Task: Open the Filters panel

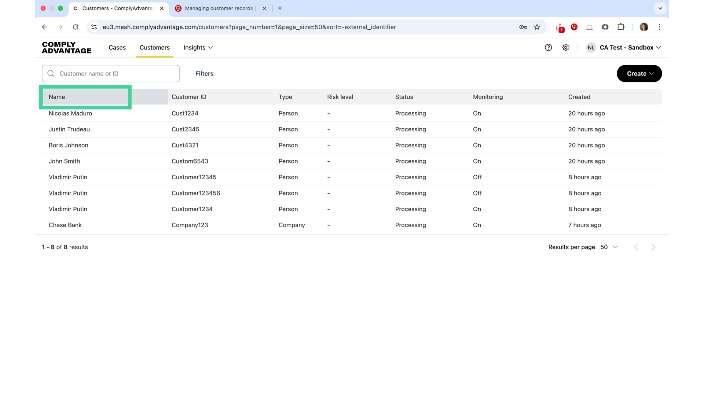Action: tap(204, 73)
